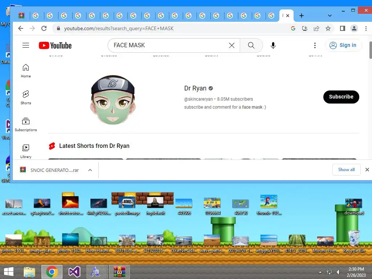Go back using the Chrome back arrow

[21, 28]
